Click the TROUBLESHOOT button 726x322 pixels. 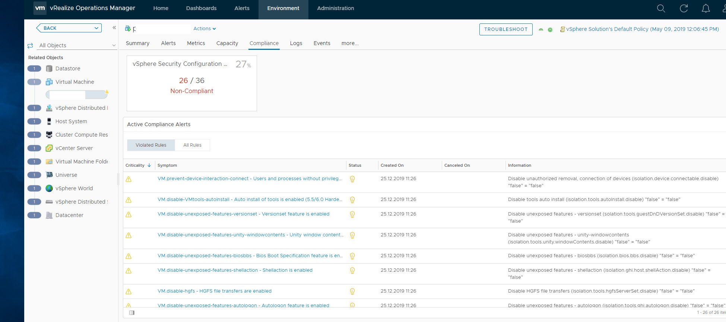[x=505, y=29]
